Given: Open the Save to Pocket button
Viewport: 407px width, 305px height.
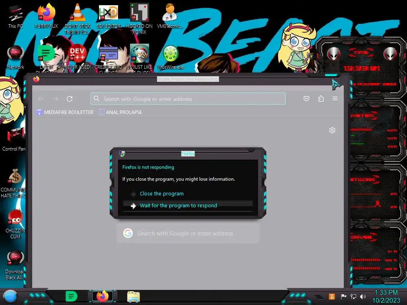Looking at the screenshot, I should click(306, 98).
